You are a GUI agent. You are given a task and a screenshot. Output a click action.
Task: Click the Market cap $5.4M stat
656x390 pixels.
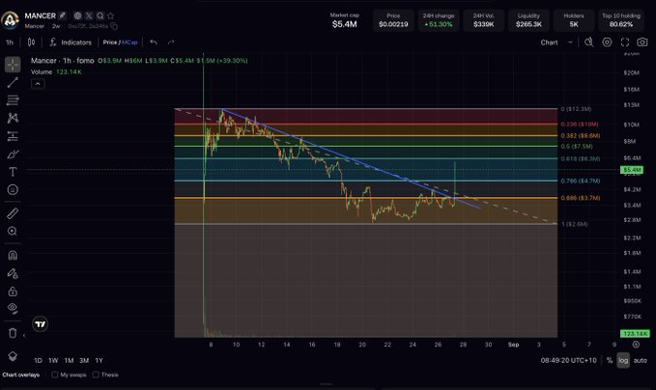(344, 20)
